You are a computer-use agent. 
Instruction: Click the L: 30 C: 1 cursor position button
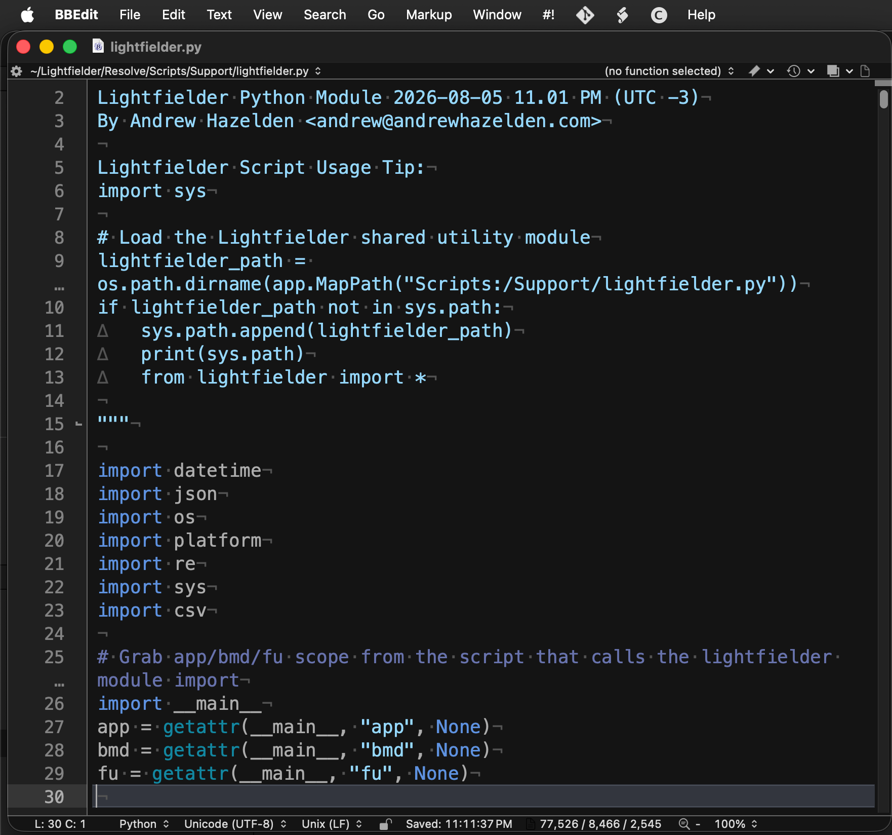coord(60,824)
